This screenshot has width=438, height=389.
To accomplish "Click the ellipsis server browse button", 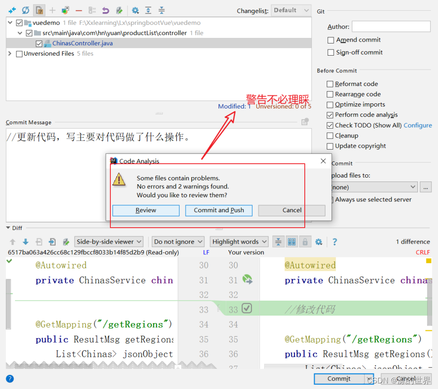I will tap(425, 187).
